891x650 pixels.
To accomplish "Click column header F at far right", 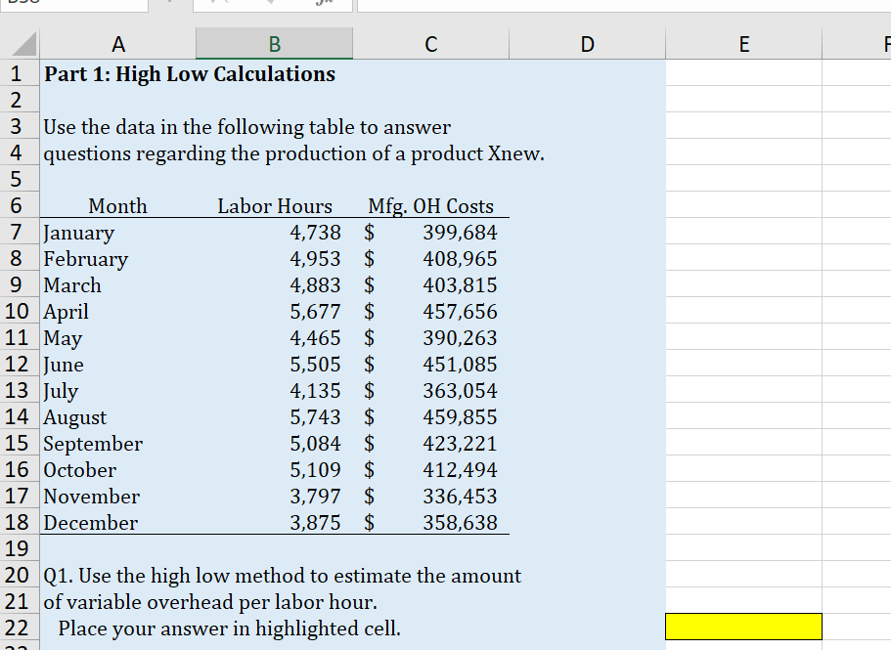I will pos(883,43).
